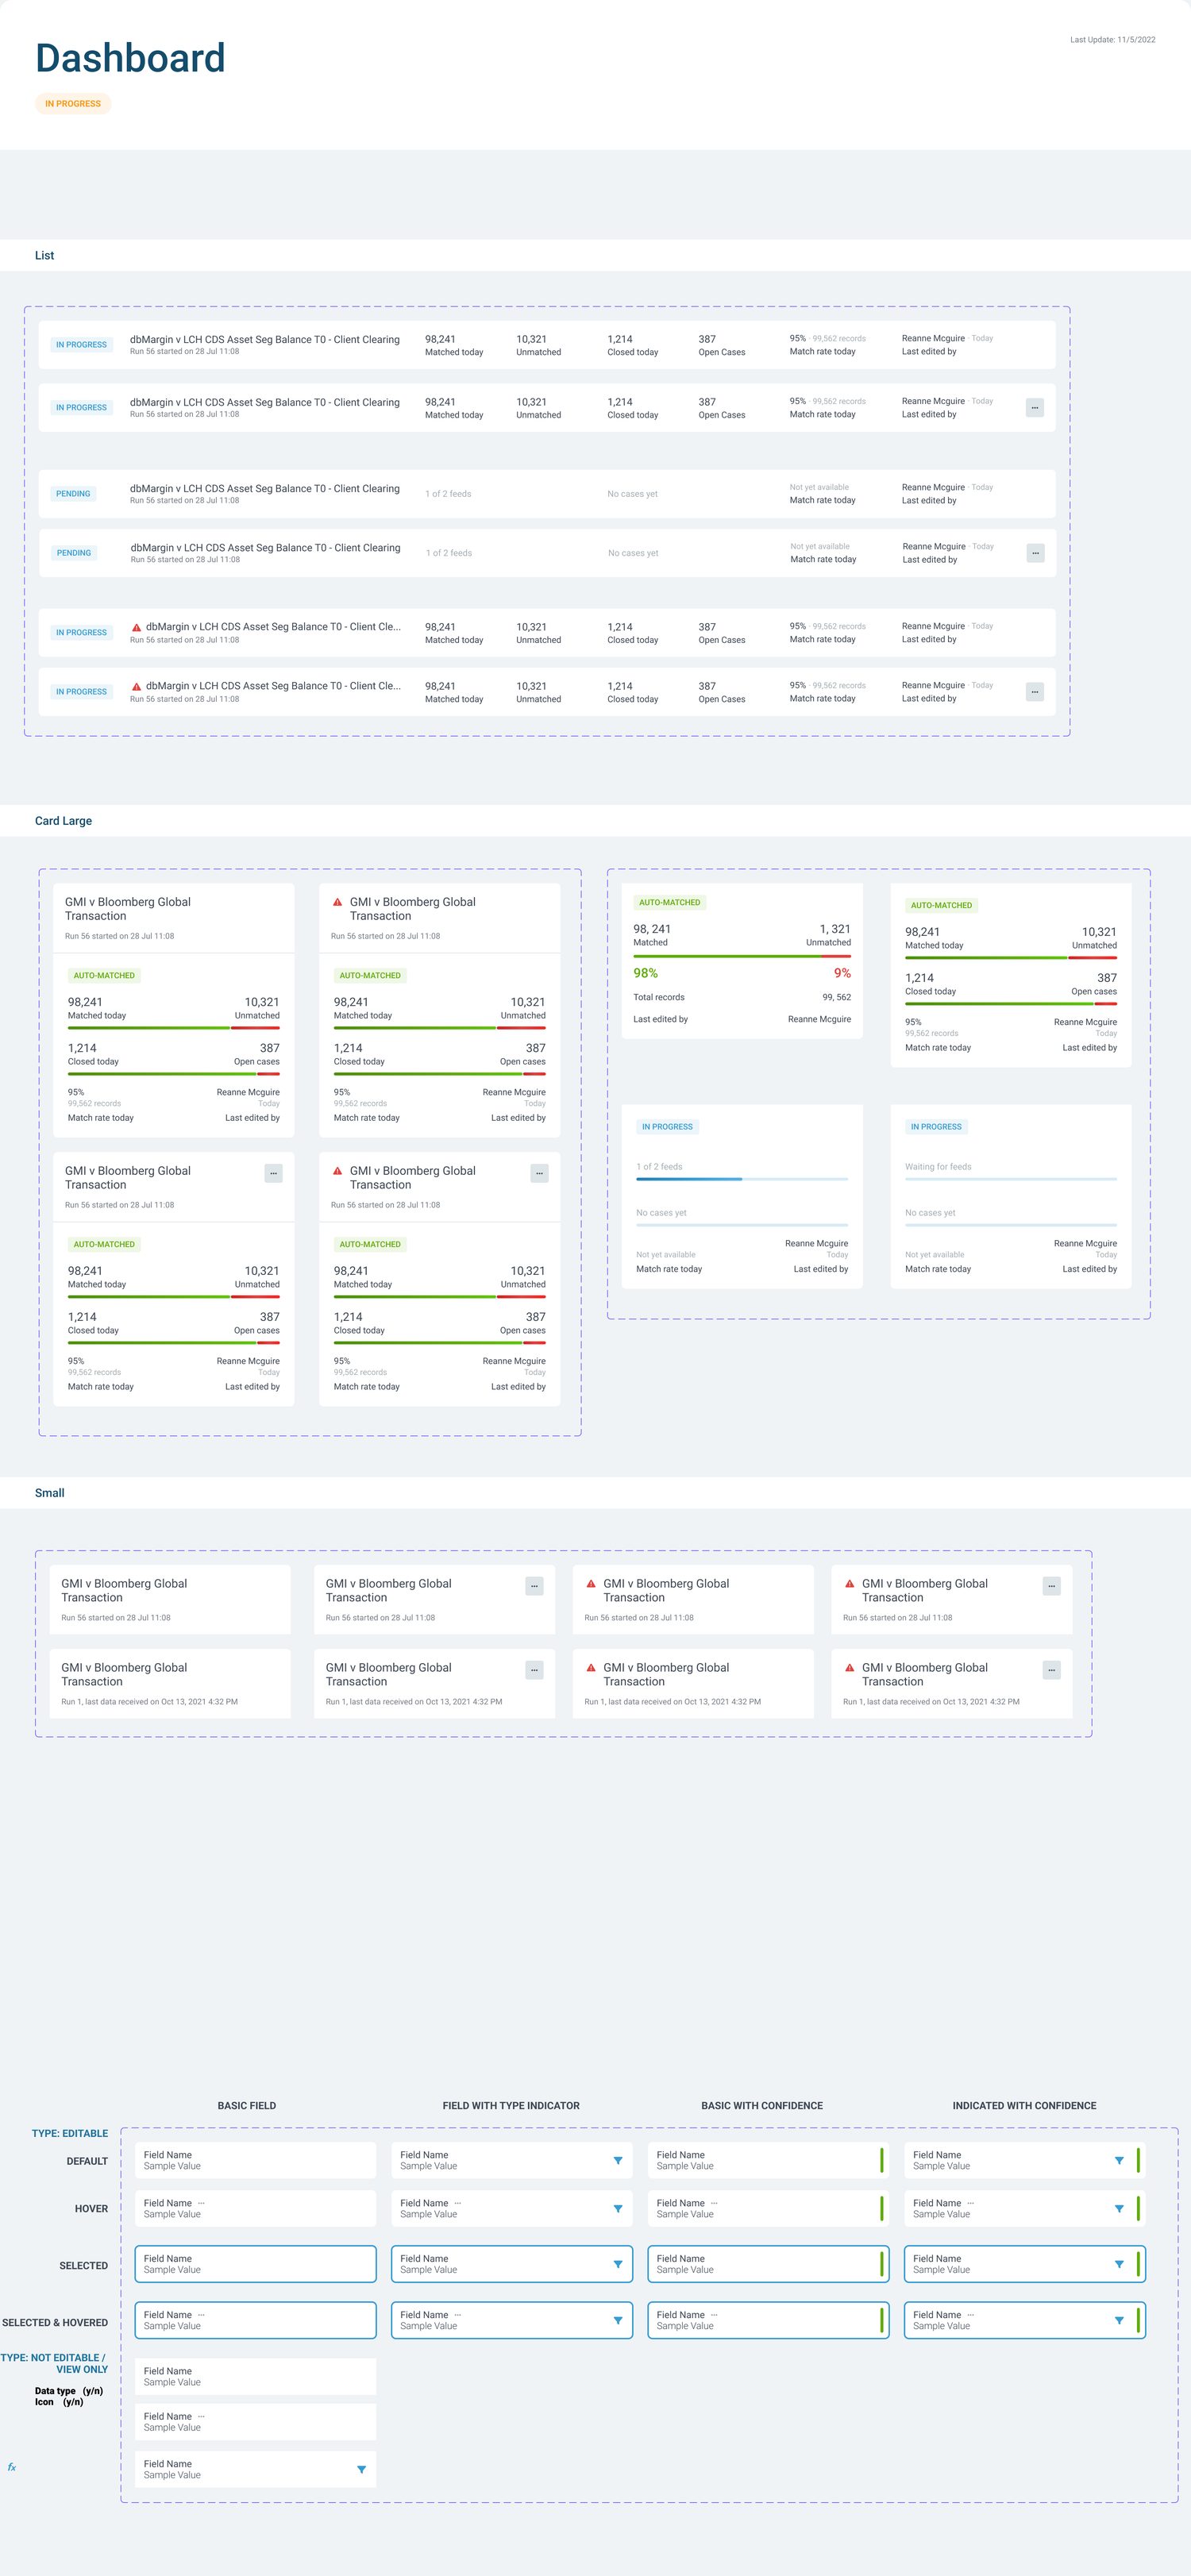Screen dimensions: 1191x2576
Task: Click 'TYPE: EDITABLE' label
Action: point(69,2133)
